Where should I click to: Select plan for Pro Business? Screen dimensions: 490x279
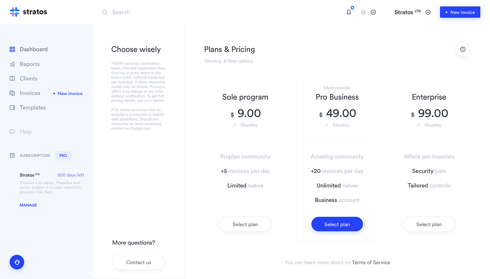337,224
